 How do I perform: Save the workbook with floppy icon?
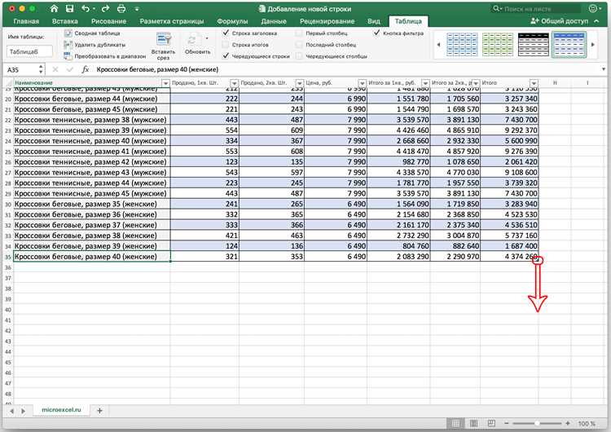[x=69, y=9]
